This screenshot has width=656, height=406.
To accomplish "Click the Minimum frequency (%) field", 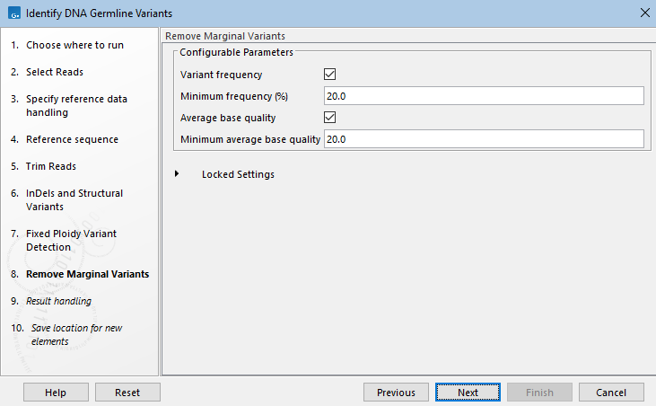I will (484, 96).
